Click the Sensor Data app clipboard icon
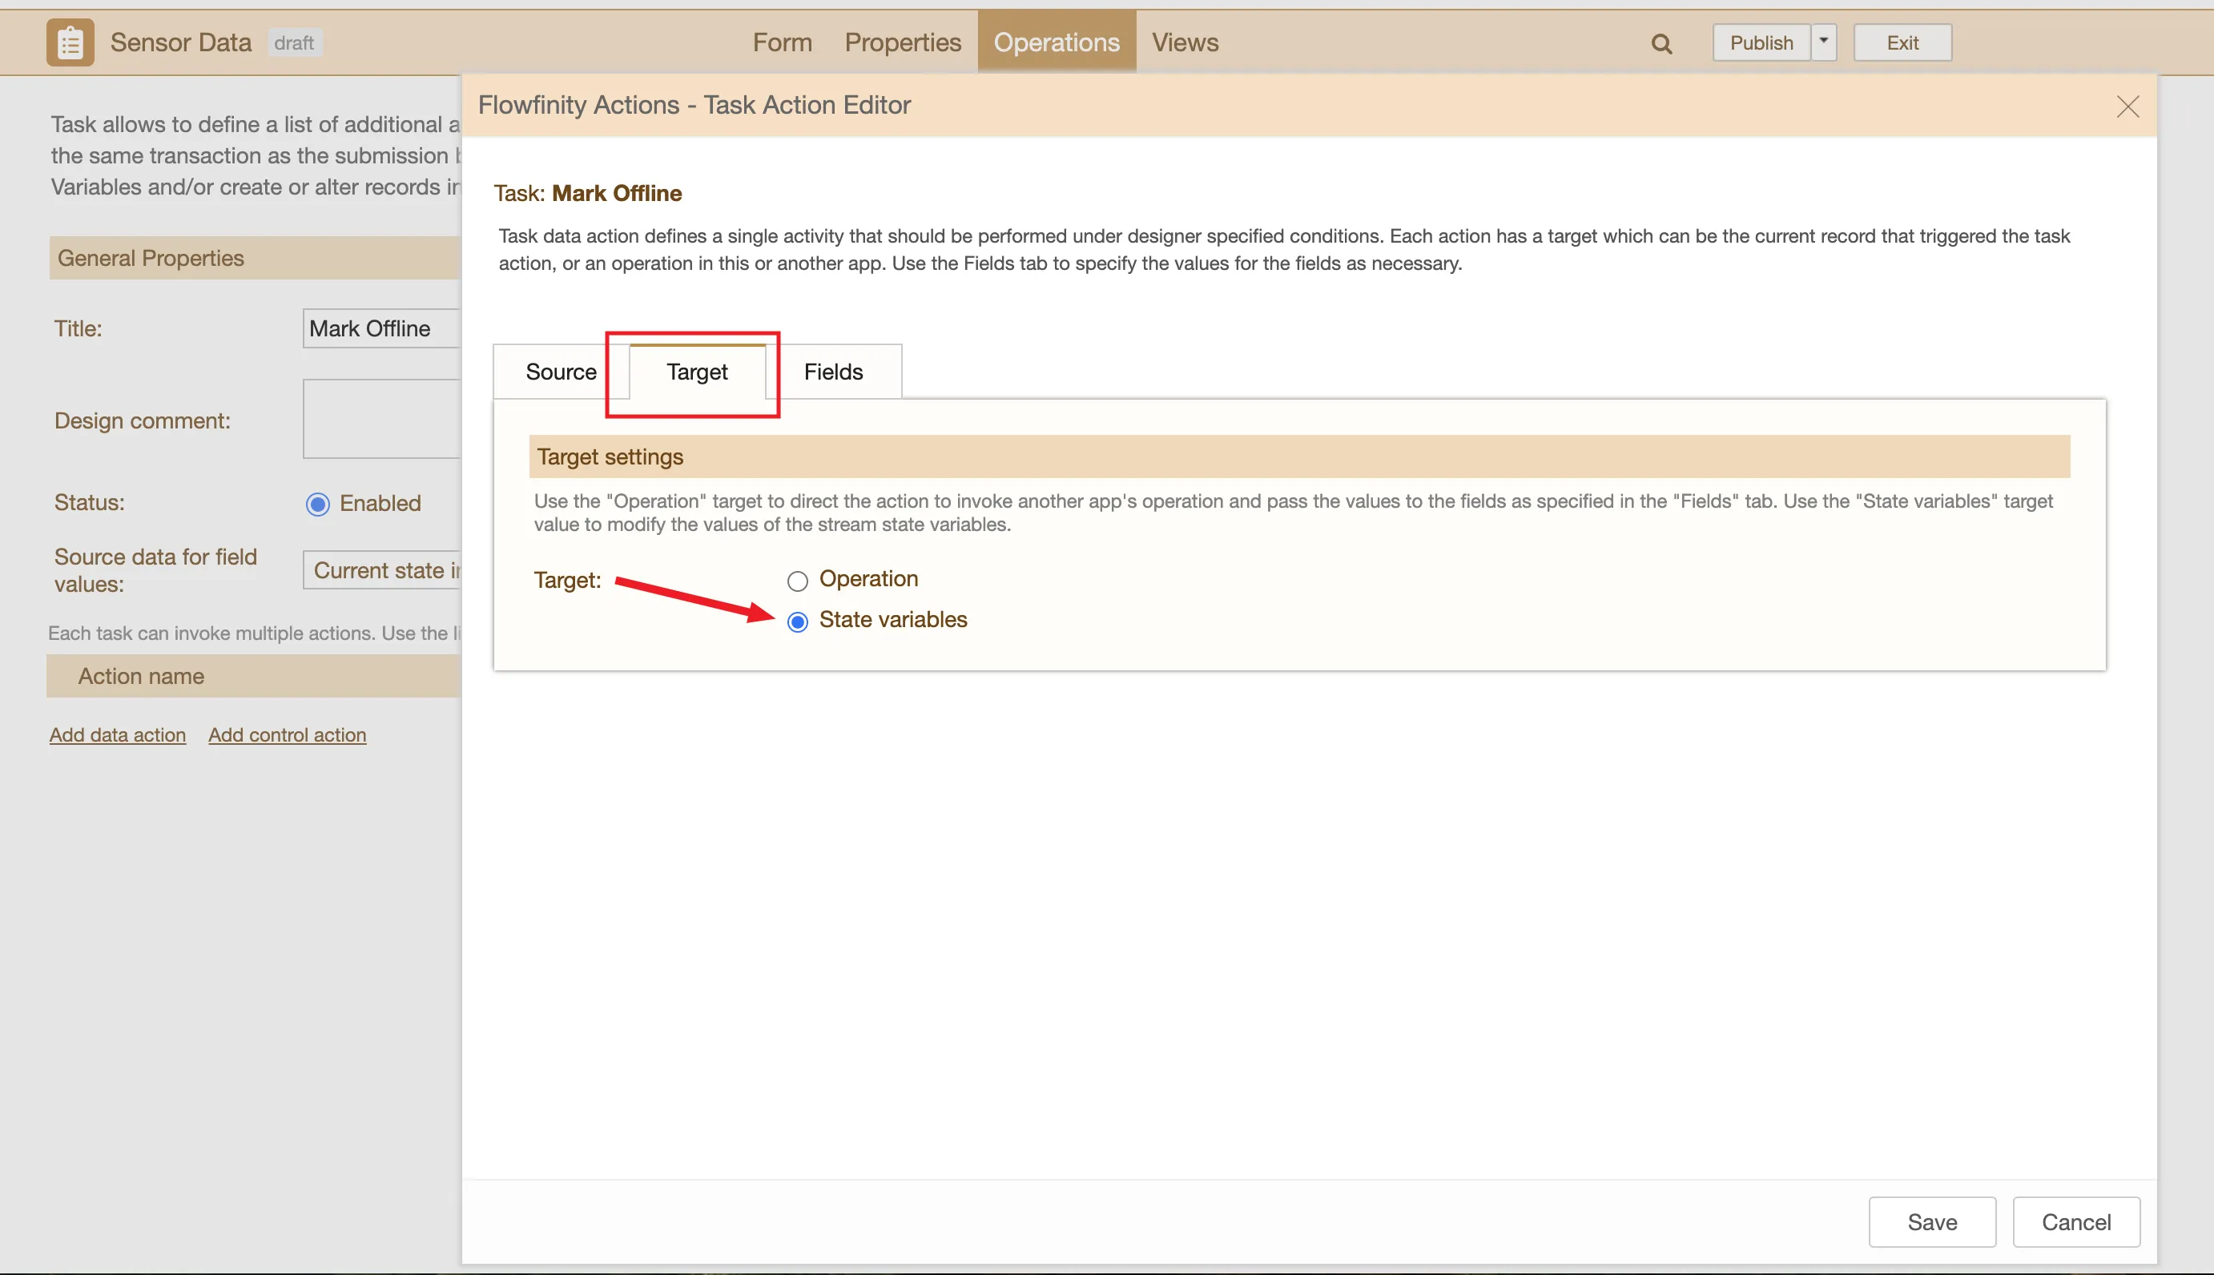The height and width of the screenshot is (1275, 2214). pos(70,42)
